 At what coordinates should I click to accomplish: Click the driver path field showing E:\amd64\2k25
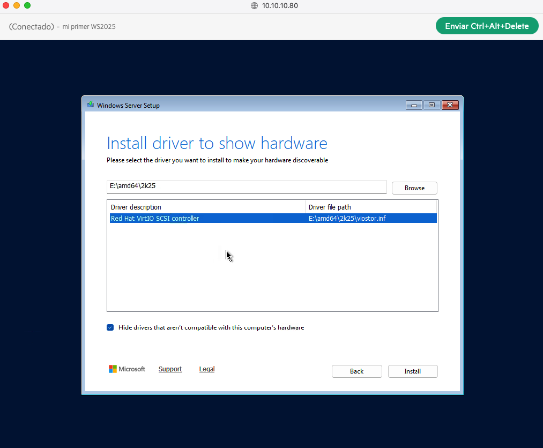pyautogui.click(x=247, y=186)
